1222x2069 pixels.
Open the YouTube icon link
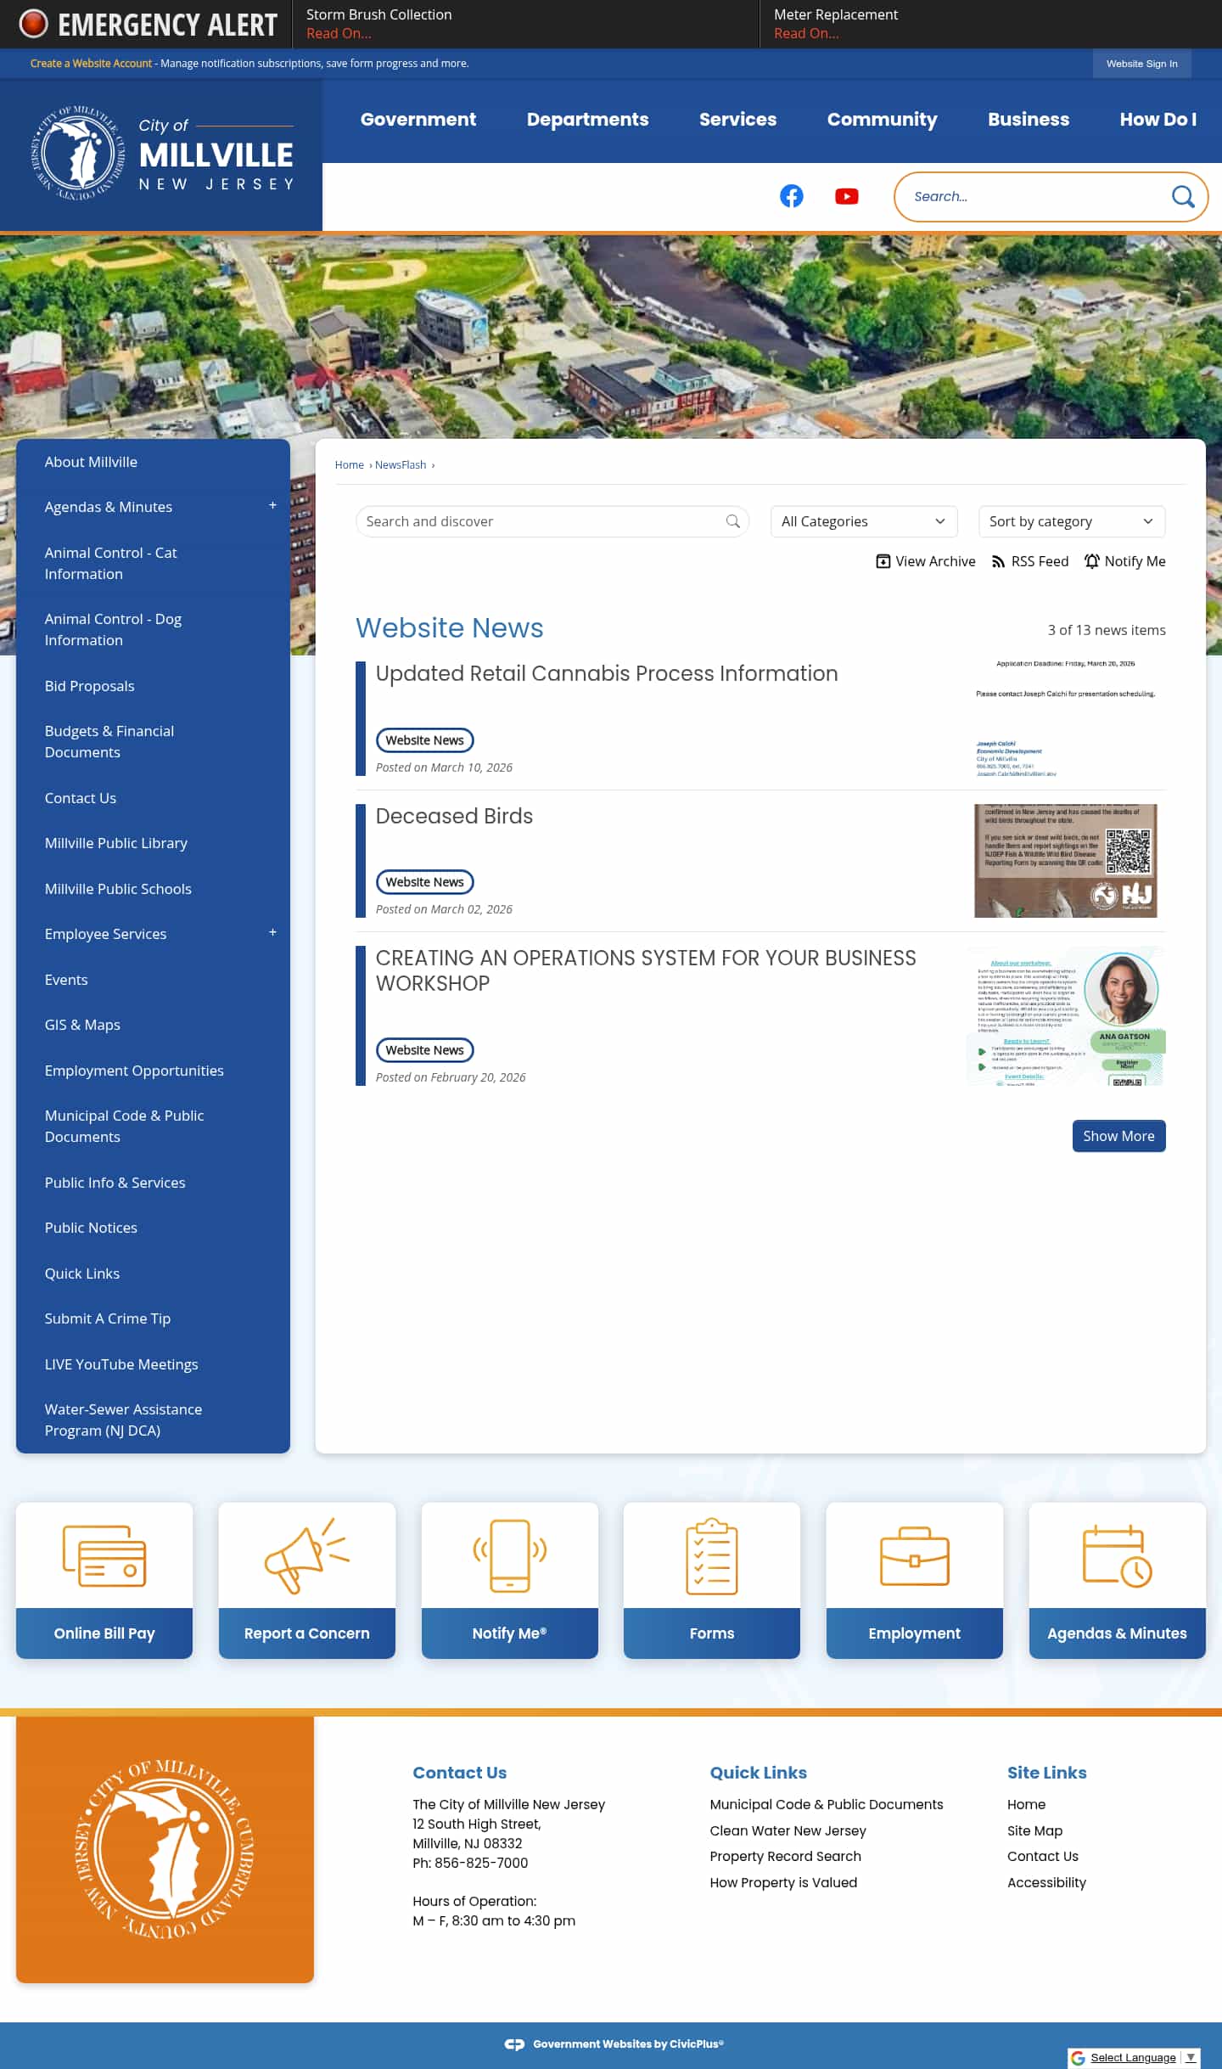[x=846, y=196]
